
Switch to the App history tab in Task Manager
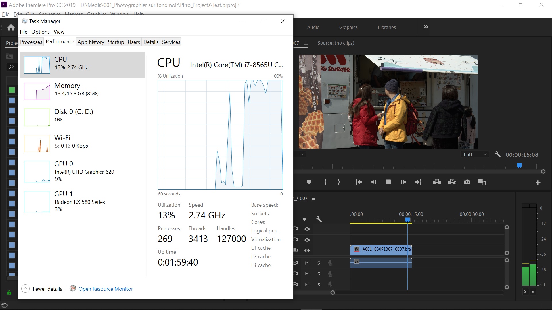pyautogui.click(x=91, y=42)
